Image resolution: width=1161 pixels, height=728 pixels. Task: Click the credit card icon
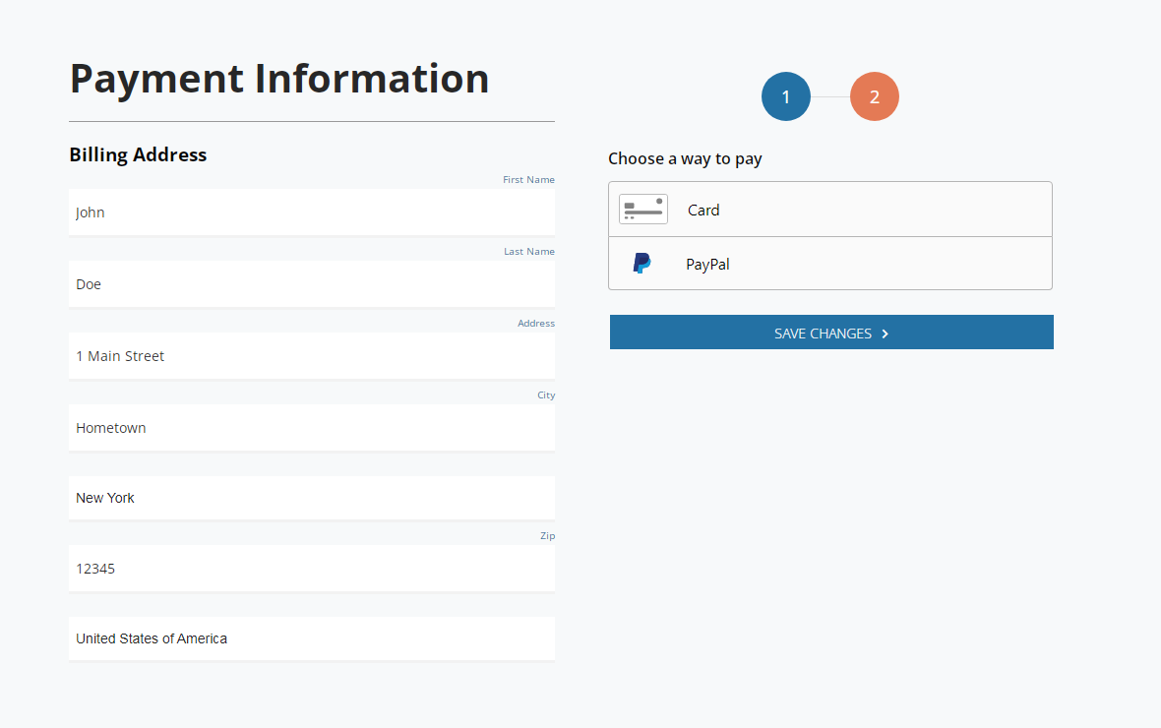pyautogui.click(x=643, y=209)
